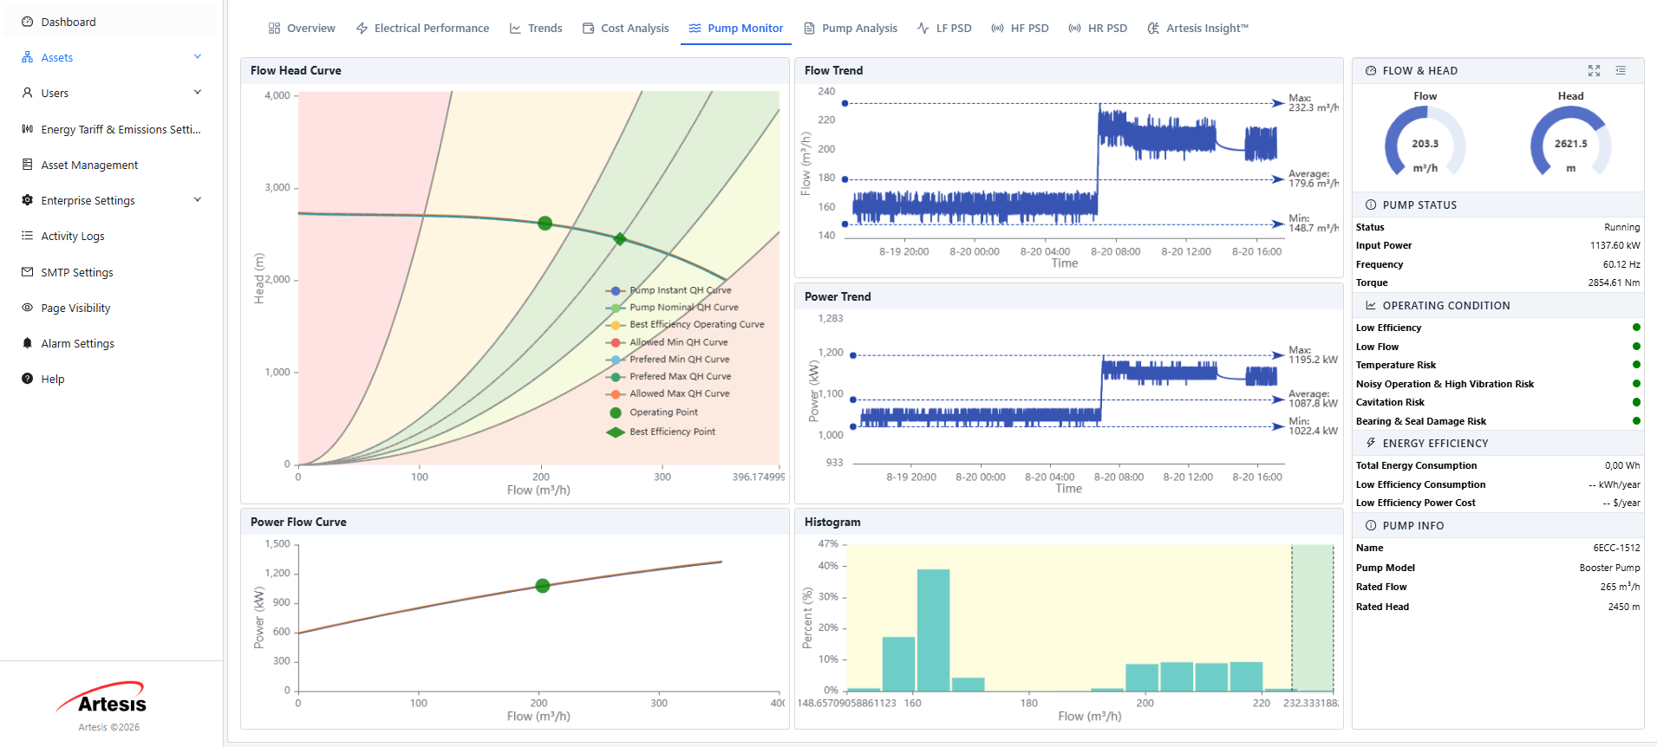Click the Energy Tariff settings icon

(27, 129)
